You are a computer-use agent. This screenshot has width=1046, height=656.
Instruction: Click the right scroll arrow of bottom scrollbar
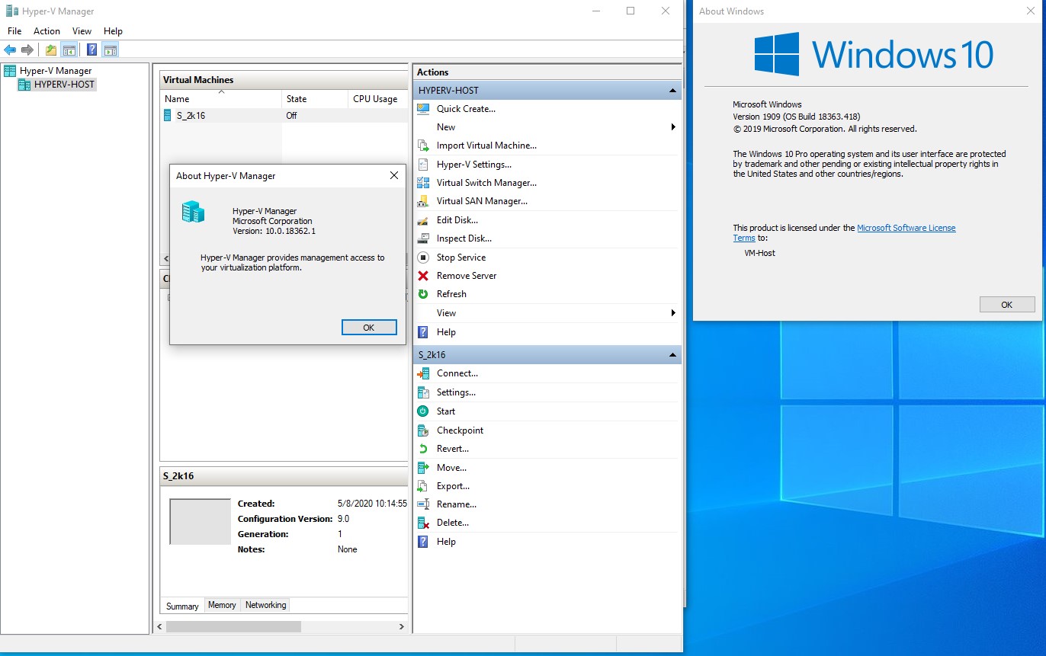pyautogui.click(x=402, y=626)
